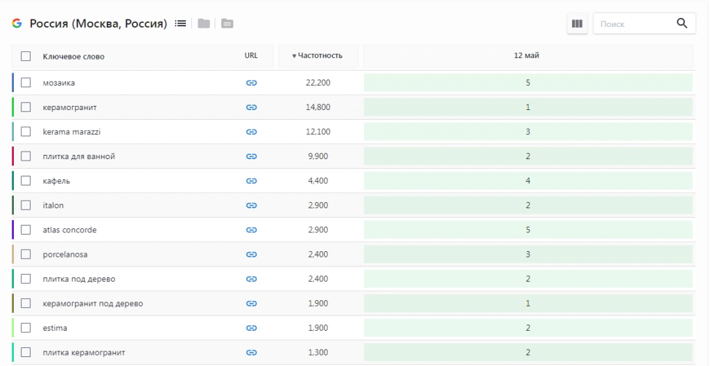Open the column settings button
The height and width of the screenshot is (366, 710).
click(577, 24)
